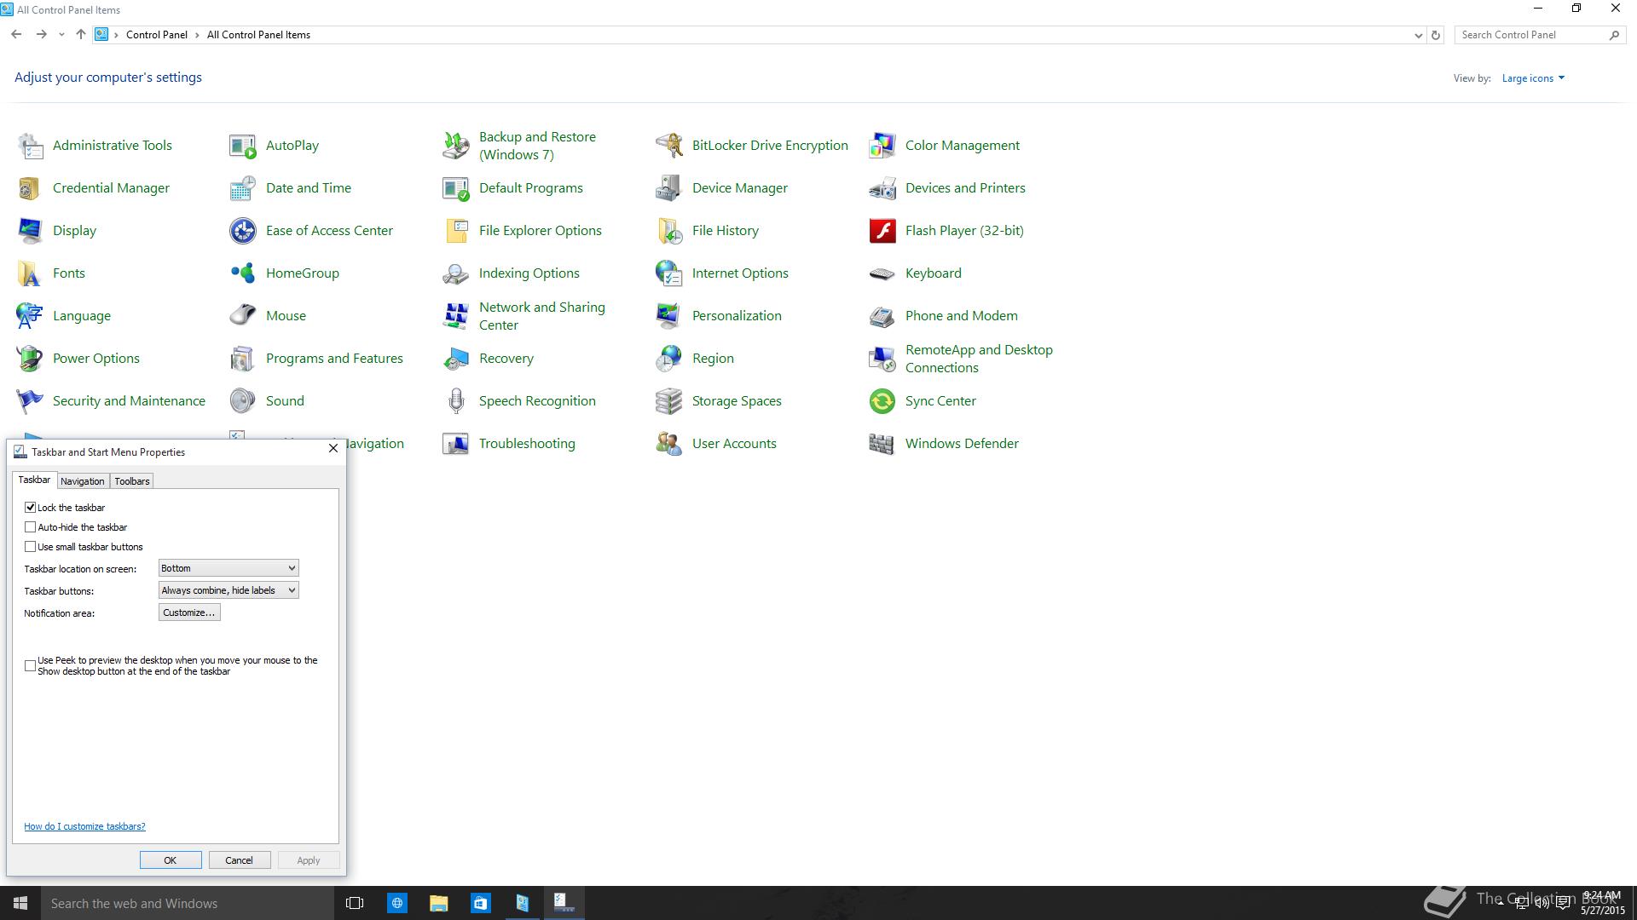Switch to the Navigation tab
The width and height of the screenshot is (1637, 920).
click(83, 481)
